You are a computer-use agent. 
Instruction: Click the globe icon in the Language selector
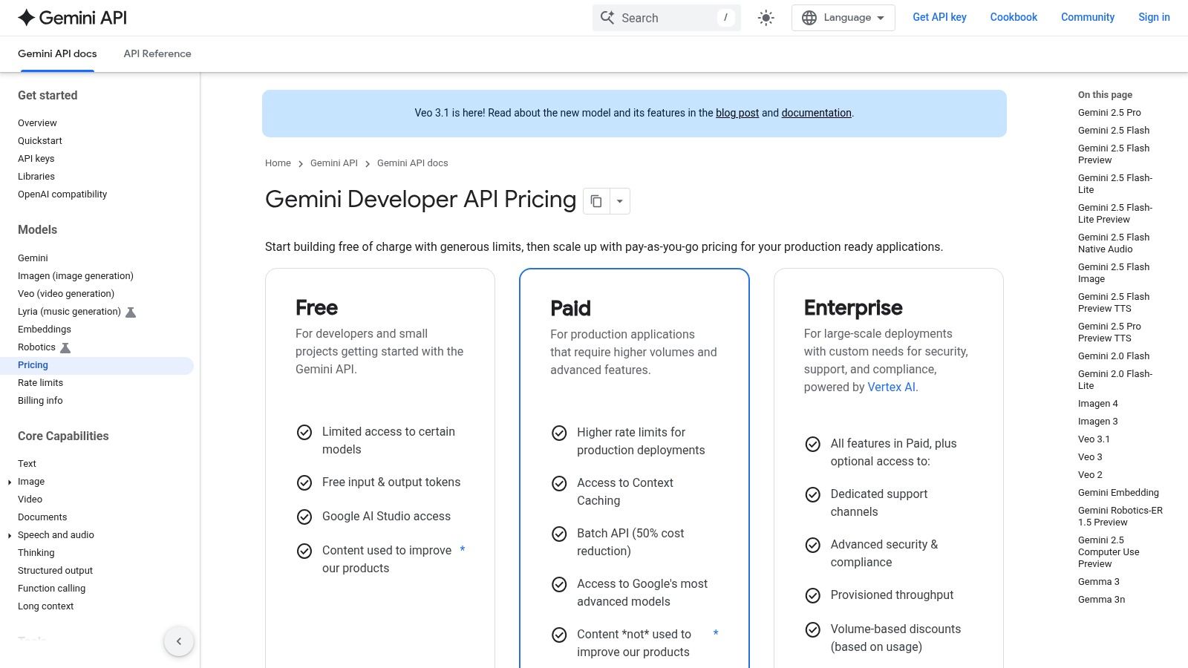(x=810, y=17)
